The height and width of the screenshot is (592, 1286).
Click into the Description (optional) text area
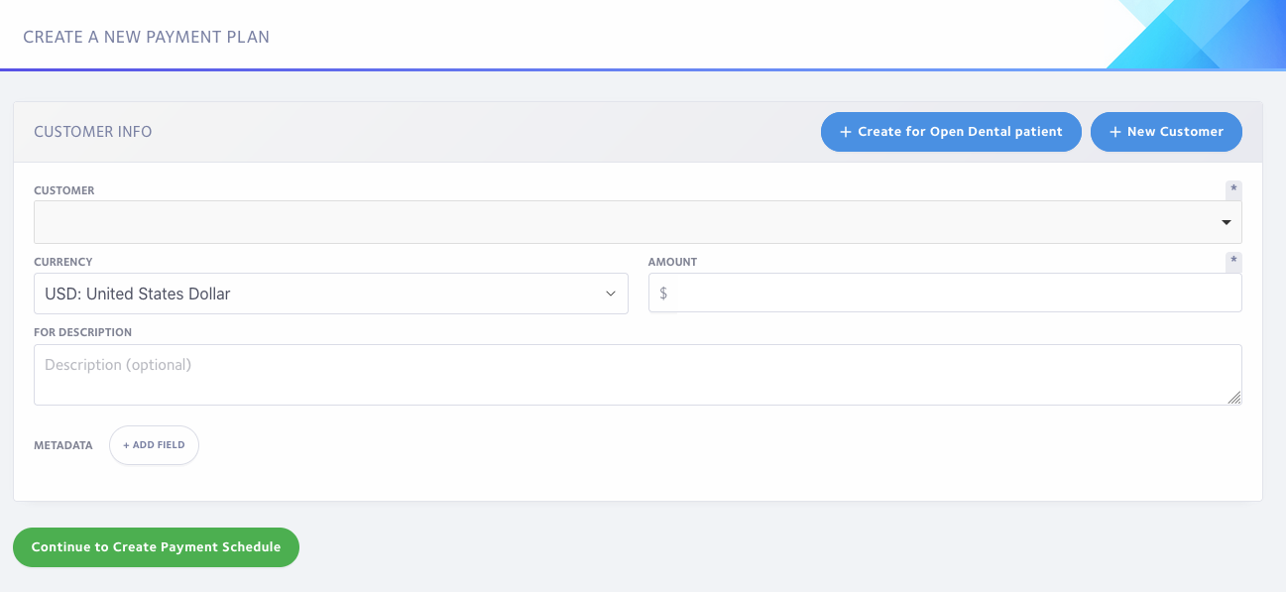638,375
